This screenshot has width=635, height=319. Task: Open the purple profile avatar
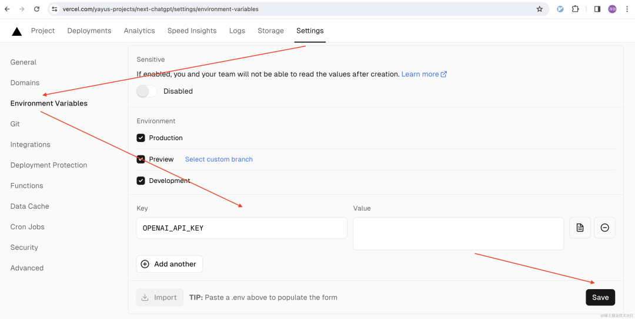pyautogui.click(x=612, y=9)
